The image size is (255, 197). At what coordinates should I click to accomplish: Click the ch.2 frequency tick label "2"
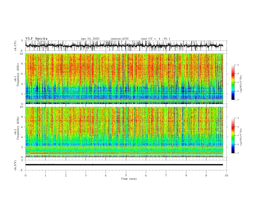point(23,147)
